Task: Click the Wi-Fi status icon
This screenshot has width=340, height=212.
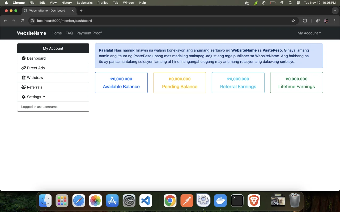Action: 282,3
